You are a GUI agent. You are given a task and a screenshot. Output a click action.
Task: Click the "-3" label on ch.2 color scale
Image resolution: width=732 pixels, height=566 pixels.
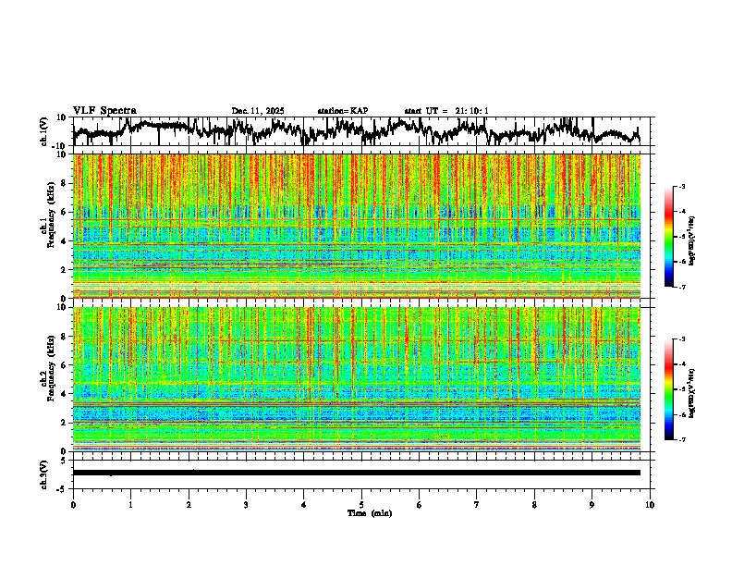tap(681, 339)
